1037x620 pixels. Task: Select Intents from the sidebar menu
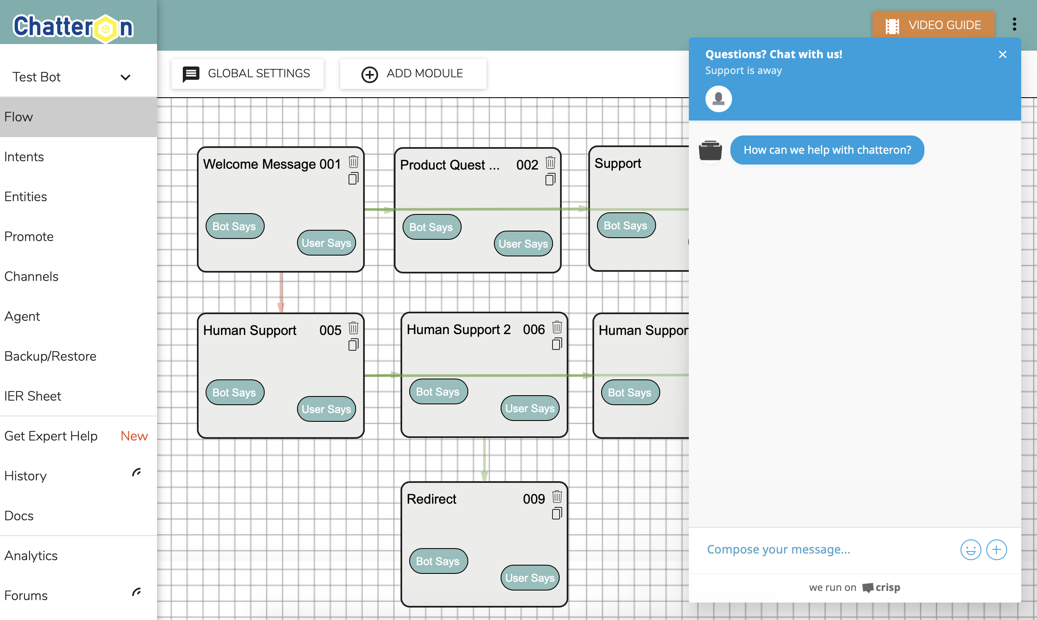[x=25, y=157]
